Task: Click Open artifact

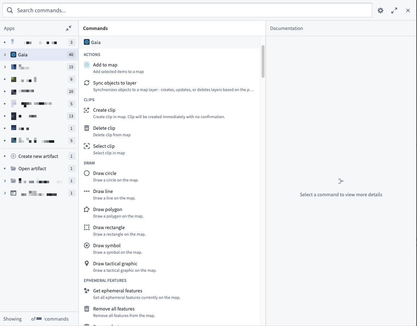Action: [x=32, y=168]
